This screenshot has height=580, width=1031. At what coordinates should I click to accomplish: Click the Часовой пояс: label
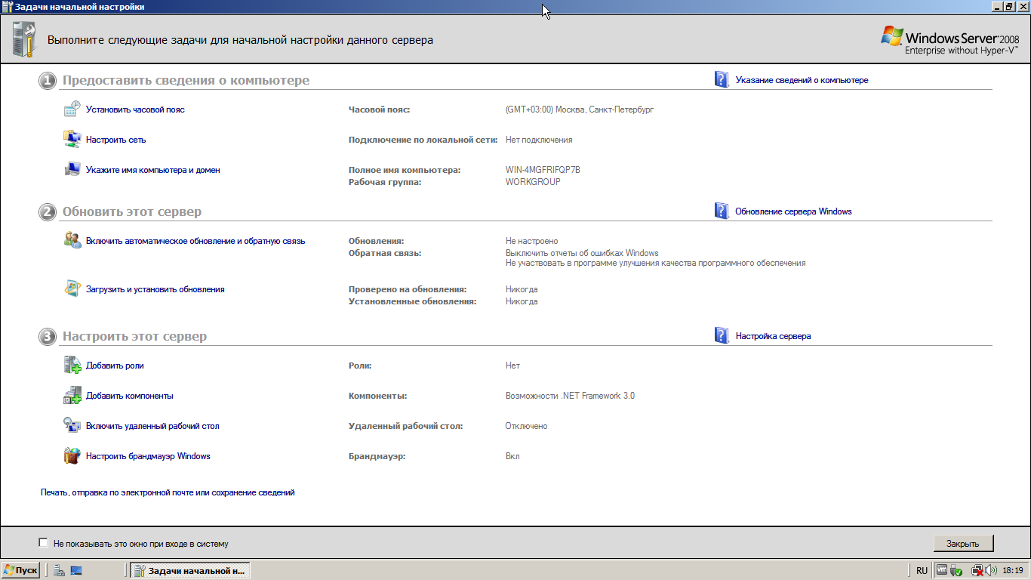[x=379, y=110]
